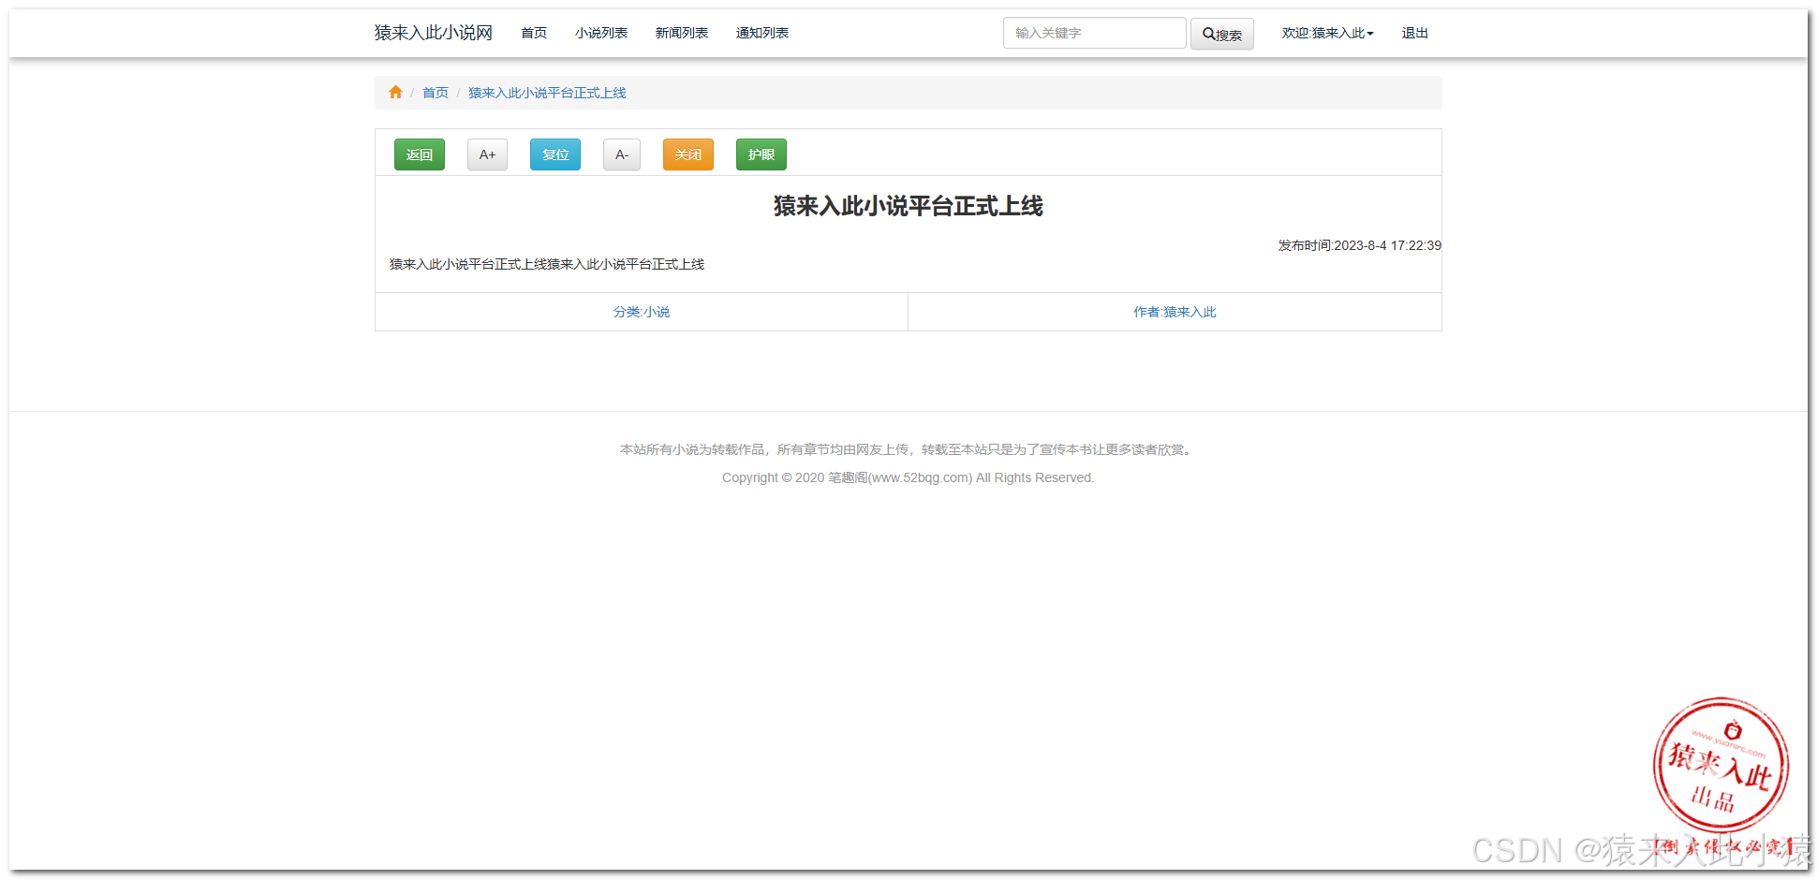Open the 首页 navigation menu item
1818x880 pixels.
pyautogui.click(x=534, y=33)
